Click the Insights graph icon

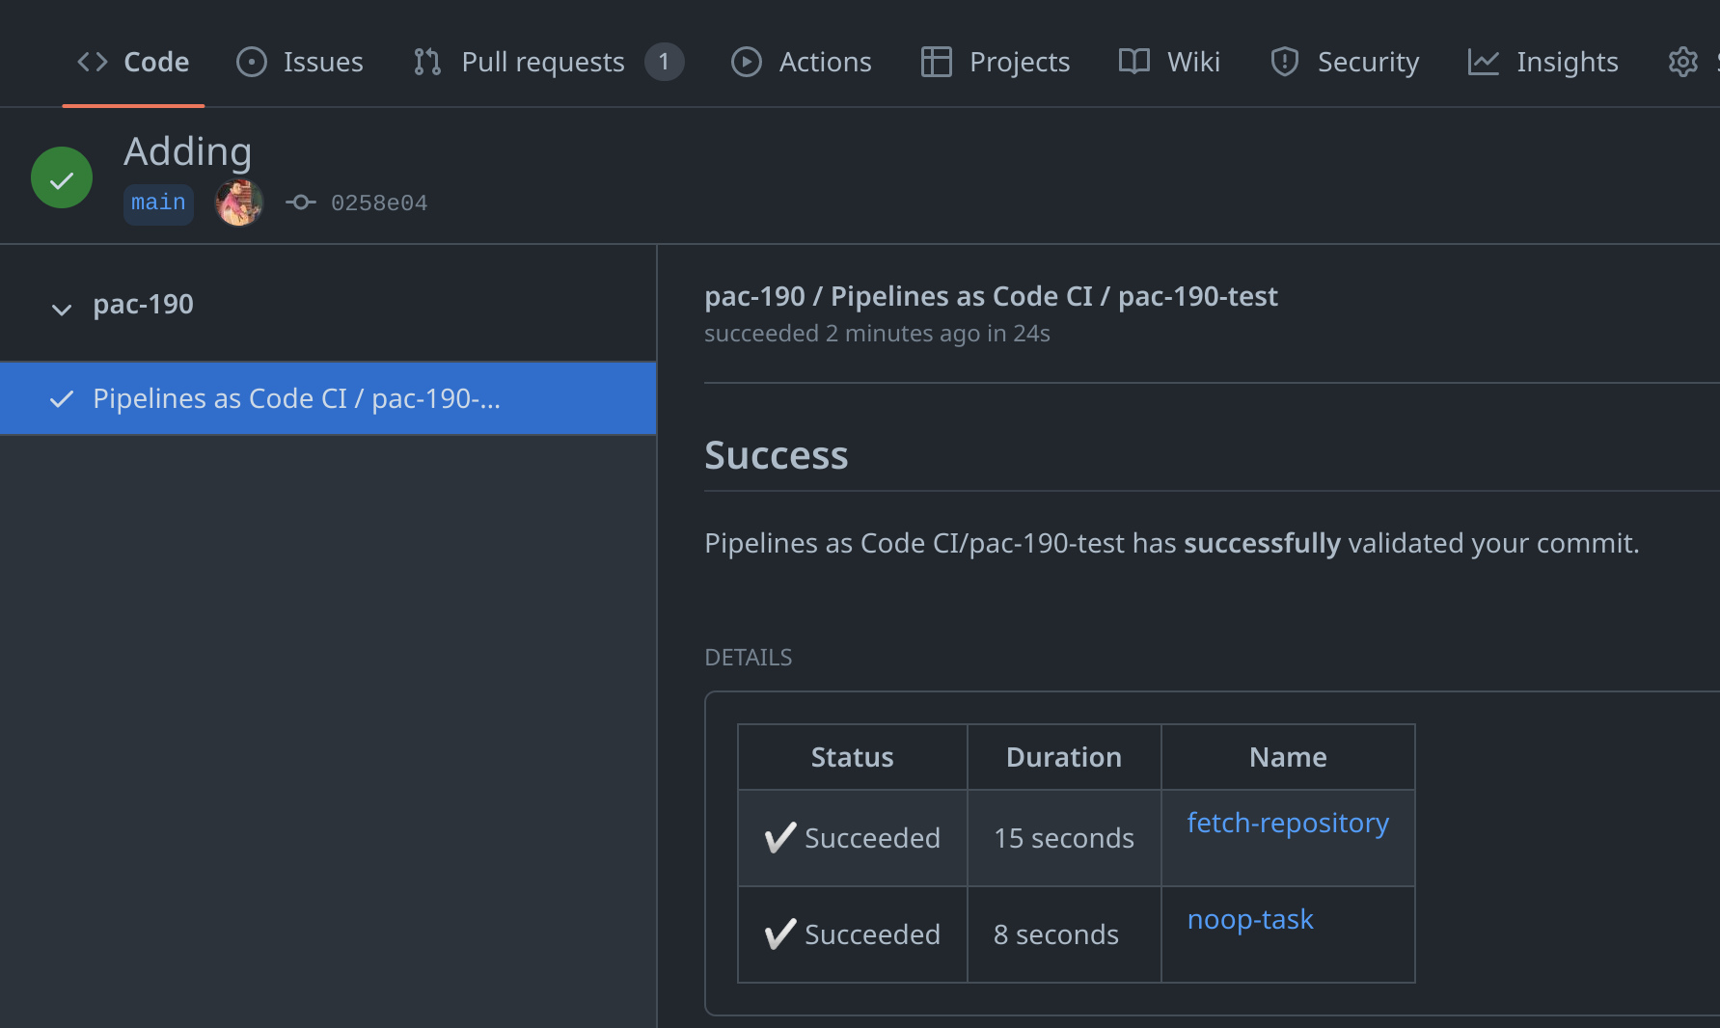(x=1483, y=62)
